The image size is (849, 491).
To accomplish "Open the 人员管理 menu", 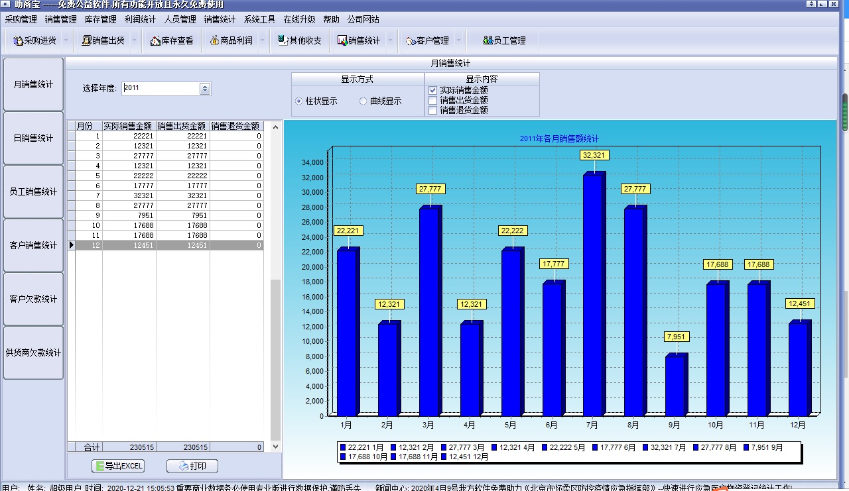I will 180,19.
